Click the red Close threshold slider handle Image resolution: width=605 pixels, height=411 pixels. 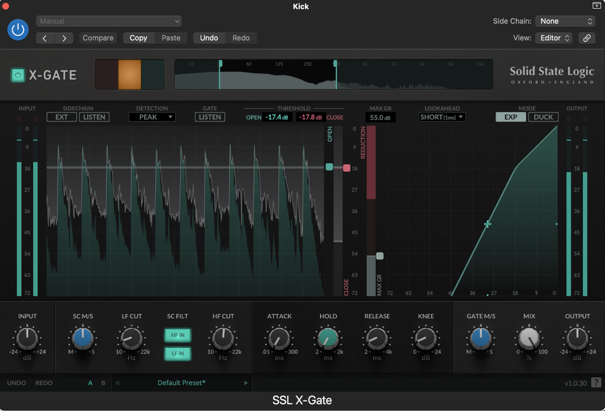pyautogui.click(x=346, y=168)
